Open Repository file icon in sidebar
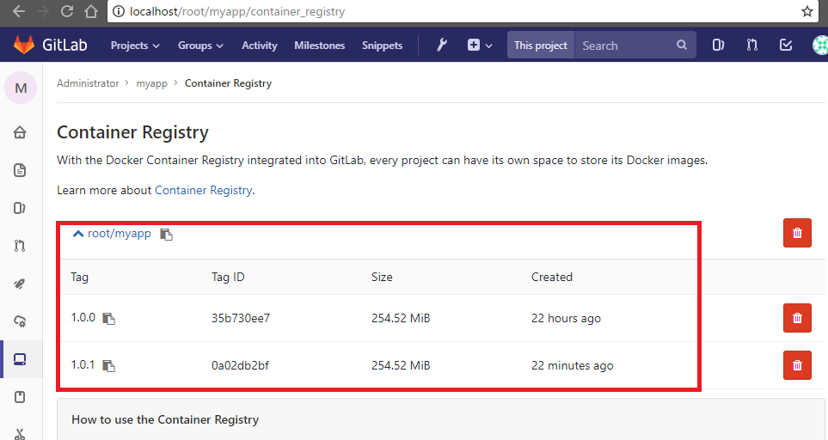 pos(20,170)
